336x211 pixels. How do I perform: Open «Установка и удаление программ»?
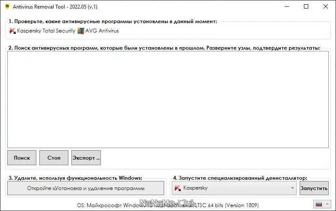click(86, 188)
